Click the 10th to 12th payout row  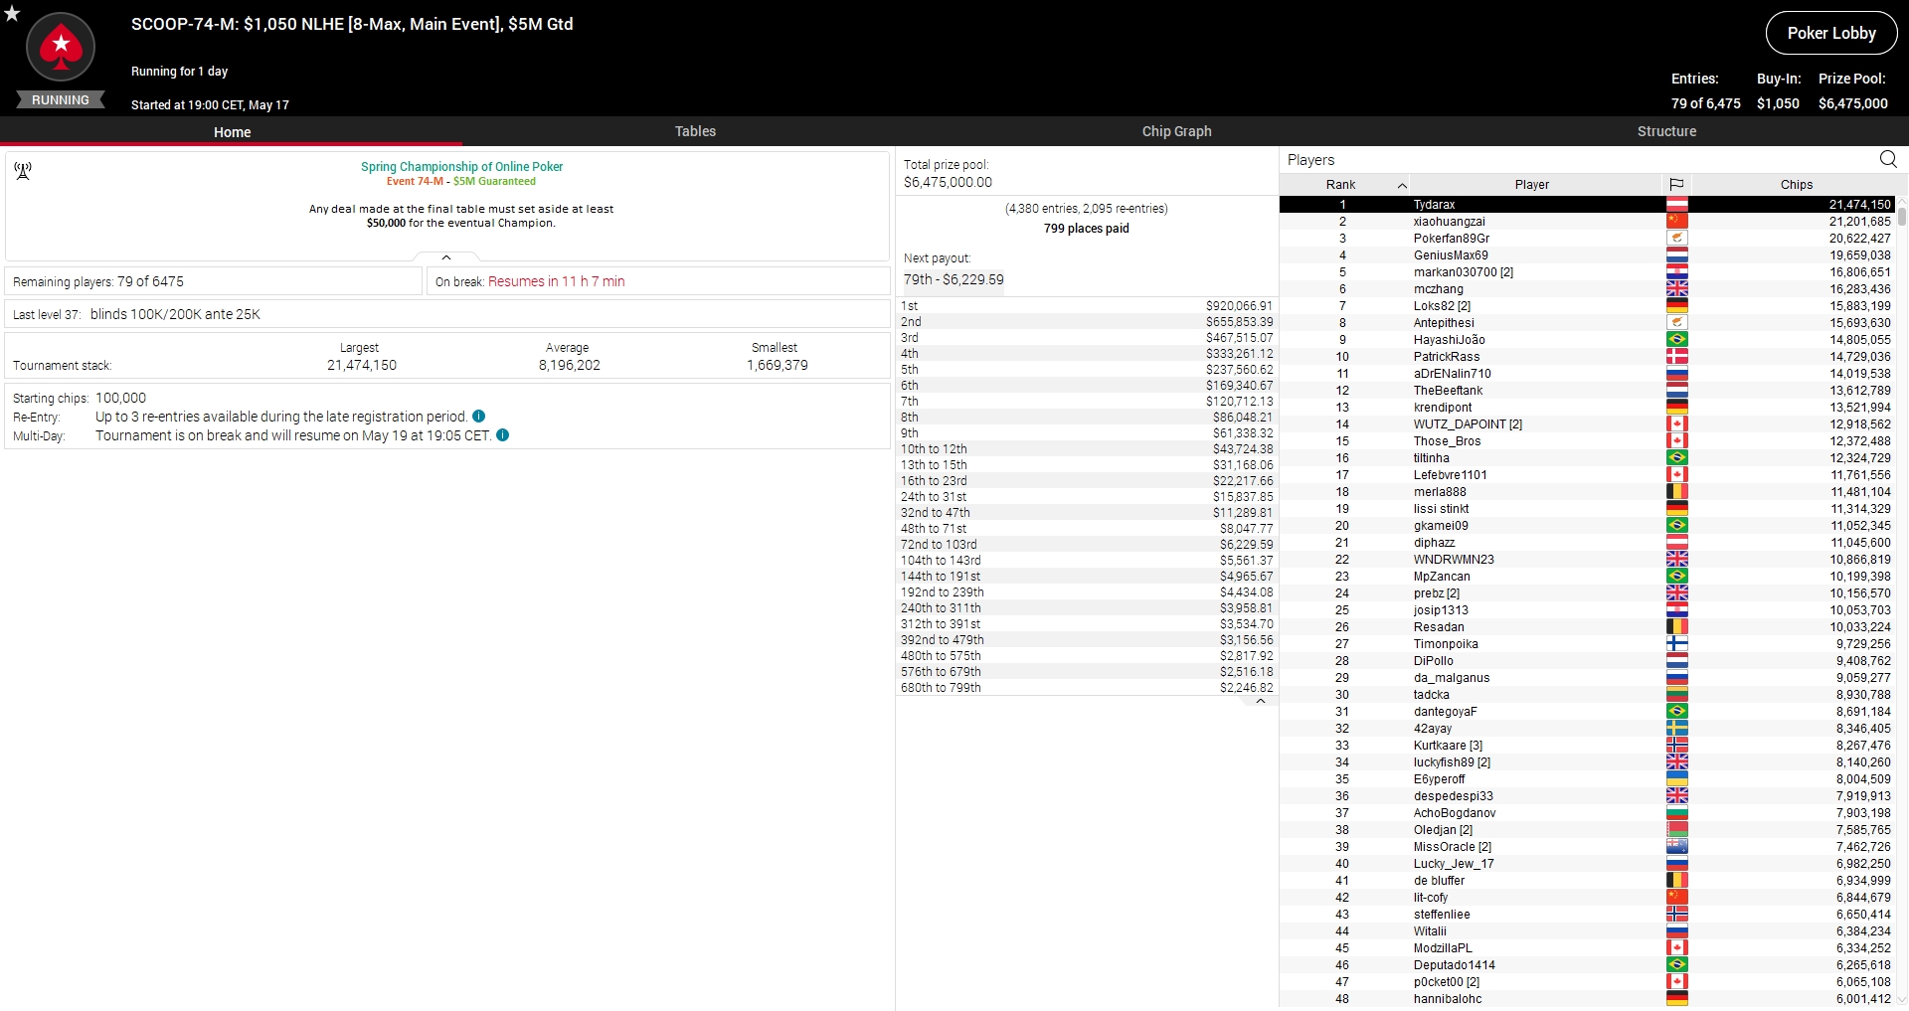tap(1087, 449)
